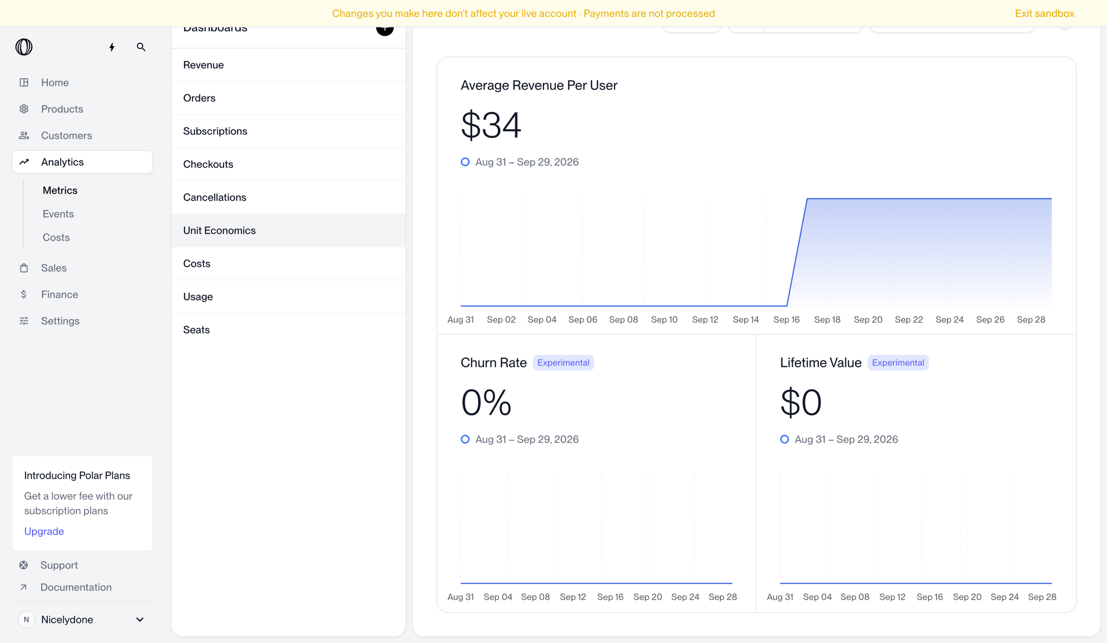This screenshot has height=643, width=1107.
Task: Select Analytics in sidebar
Action: 82,162
